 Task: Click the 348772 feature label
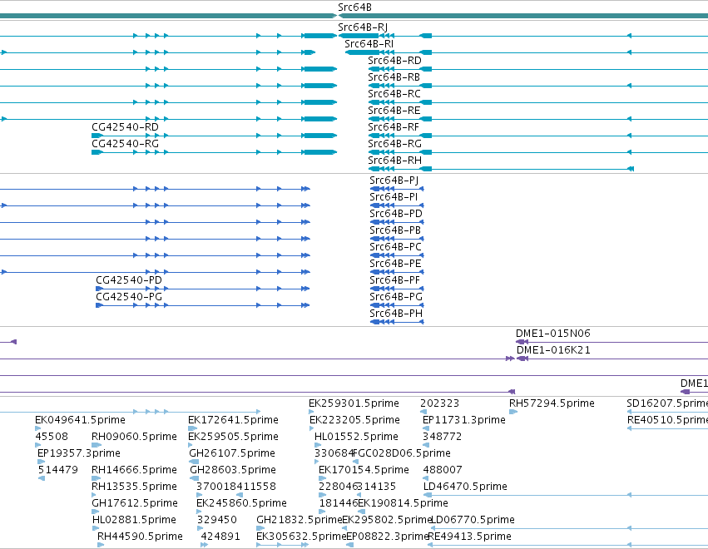[x=442, y=437]
